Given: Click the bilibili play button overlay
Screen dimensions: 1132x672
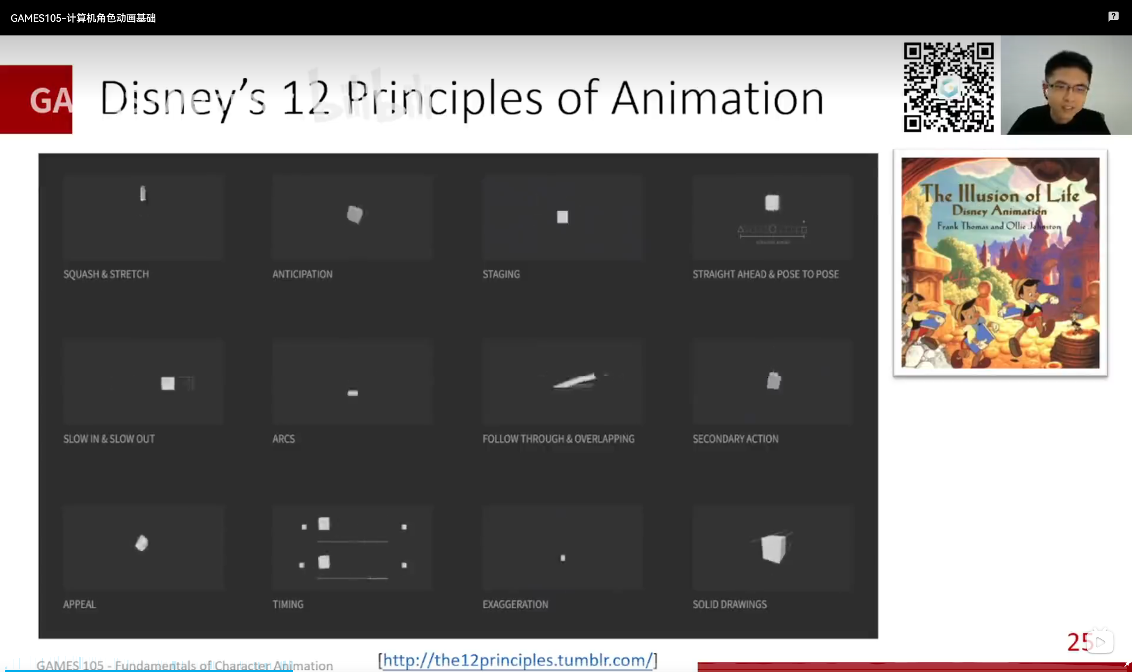Looking at the screenshot, I should (x=1100, y=642).
